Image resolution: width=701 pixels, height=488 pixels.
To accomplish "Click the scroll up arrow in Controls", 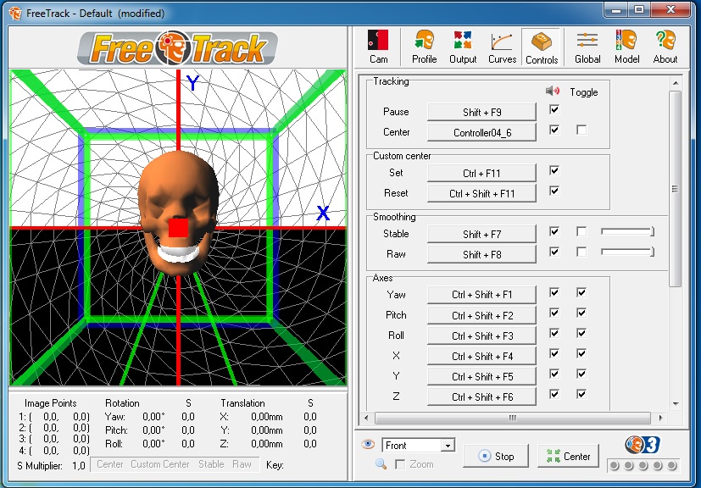I will (x=675, y=83).
